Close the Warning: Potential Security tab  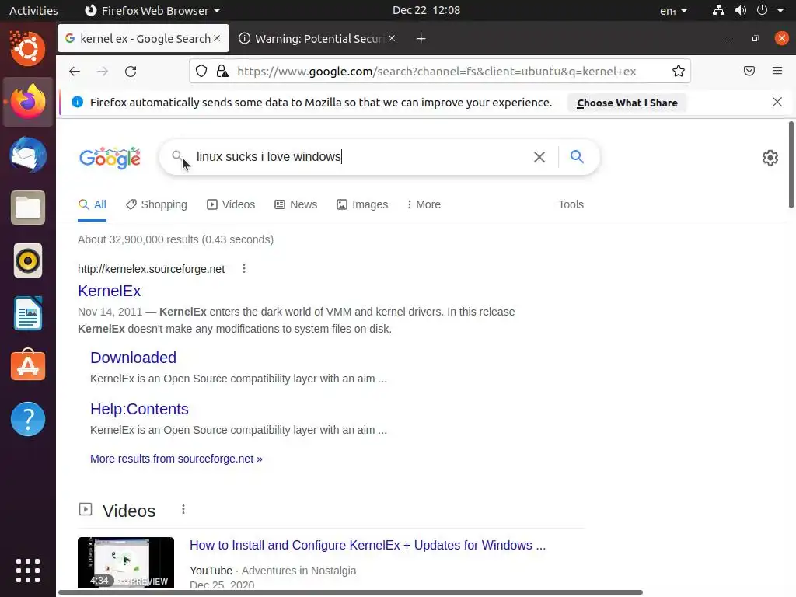[x=392, y=38]
